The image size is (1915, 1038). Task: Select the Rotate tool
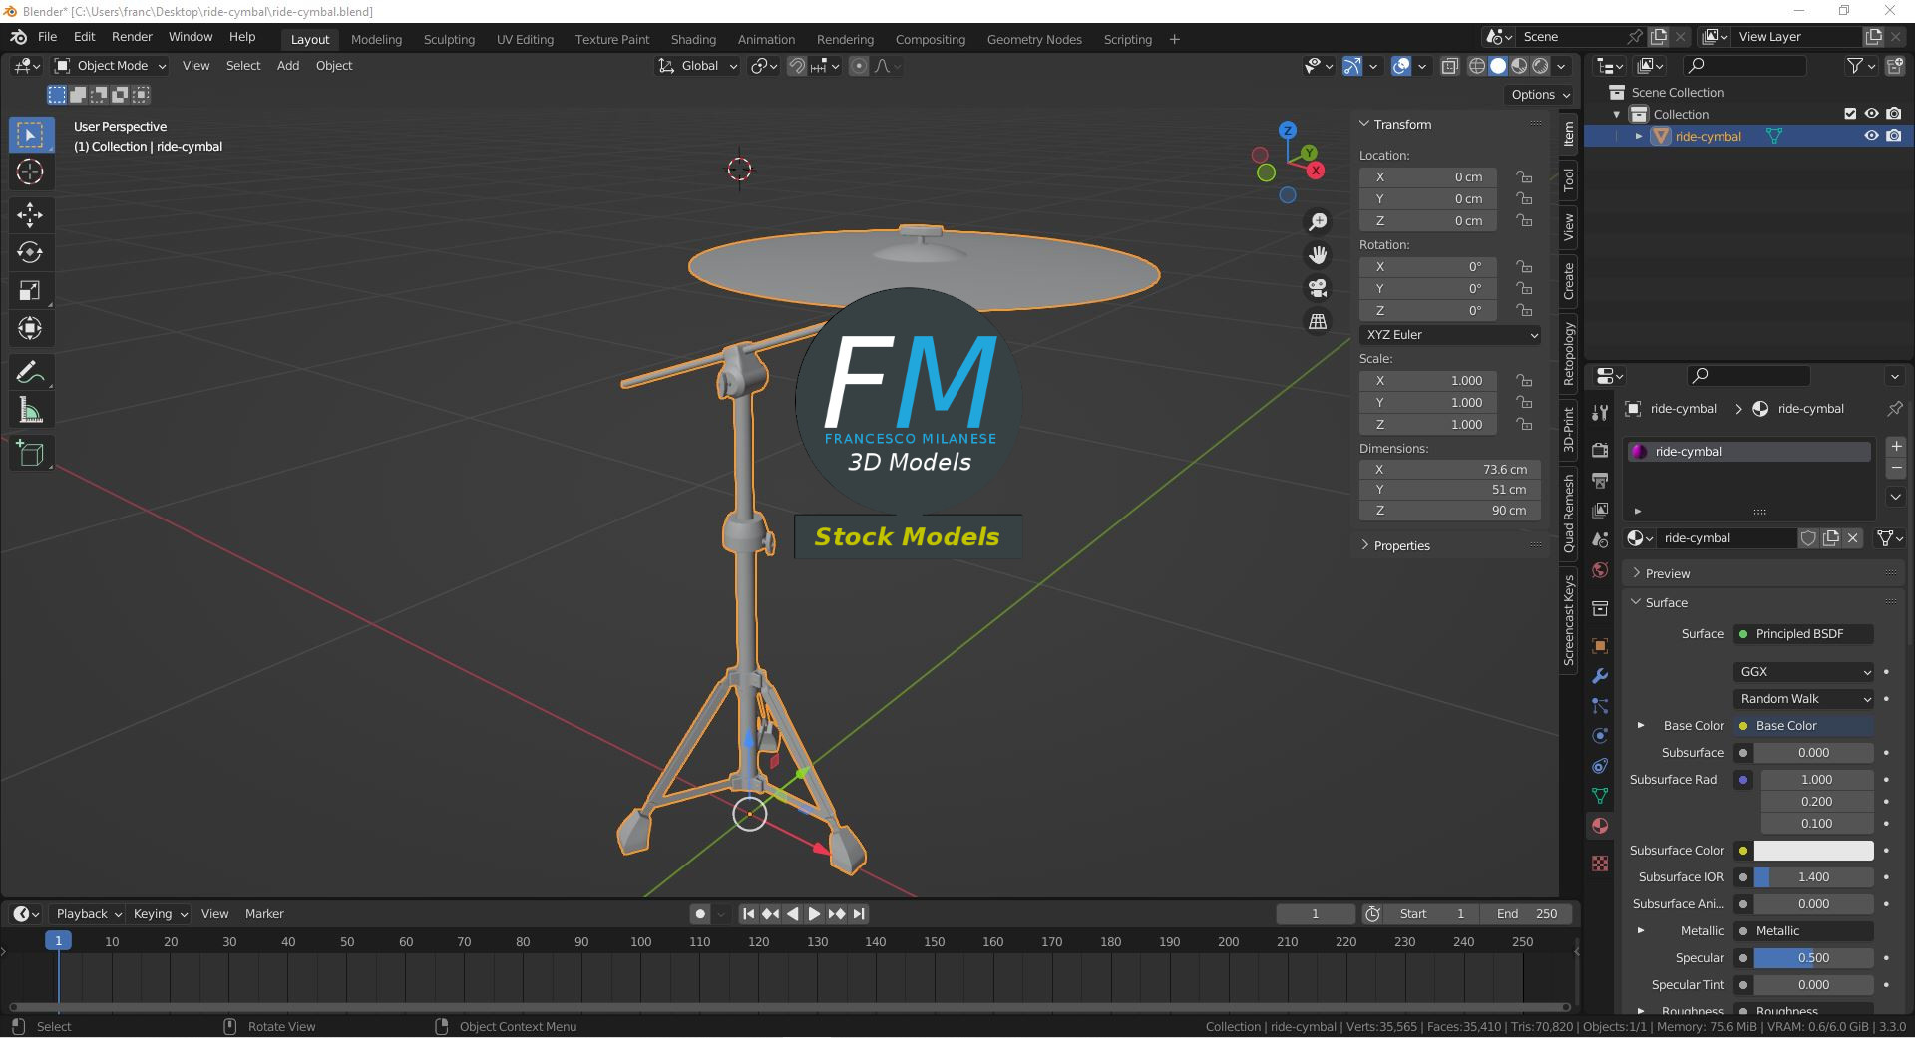tap(30, 252)
